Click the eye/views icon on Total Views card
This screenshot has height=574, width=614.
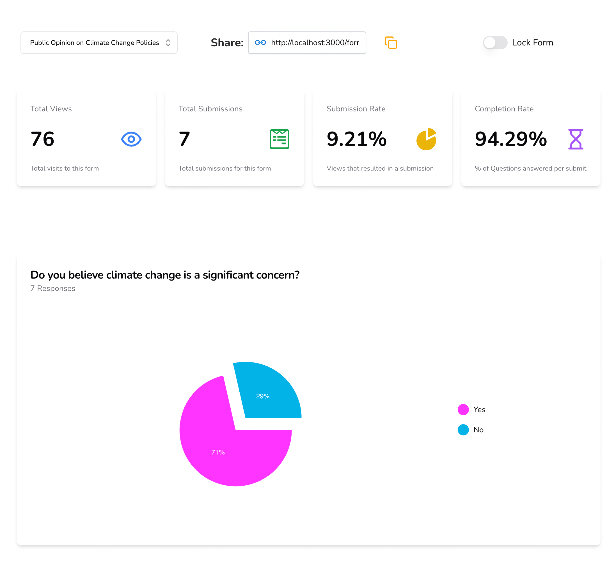(131, 139)
